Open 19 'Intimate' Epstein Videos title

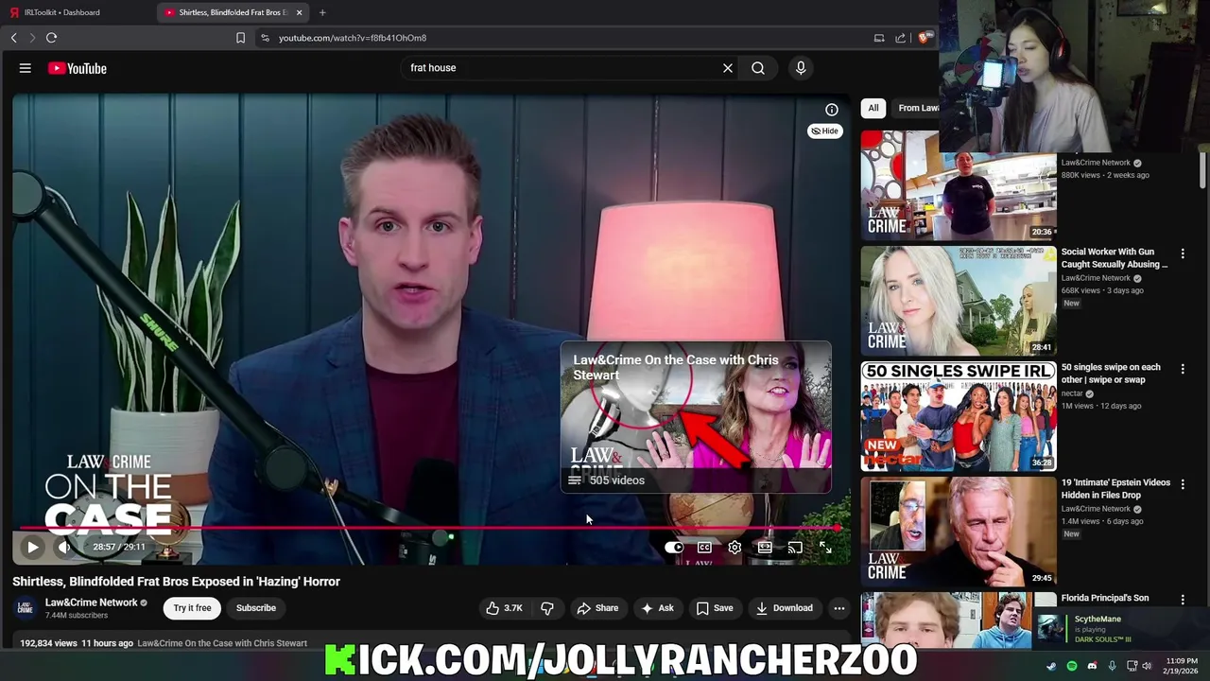(1115, 489)
